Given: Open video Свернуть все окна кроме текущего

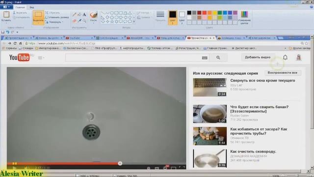Looking at the screenshot, I should pyautogui.click(x=262, y=81).
